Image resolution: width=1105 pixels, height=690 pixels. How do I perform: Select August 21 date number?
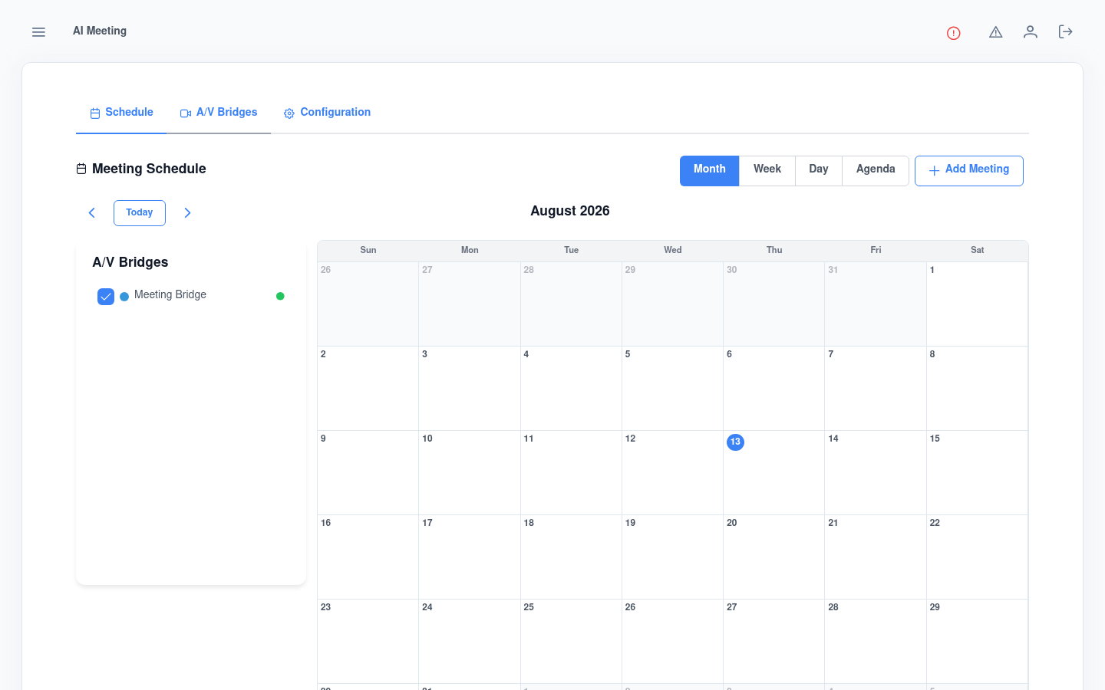tap(833, 523)
